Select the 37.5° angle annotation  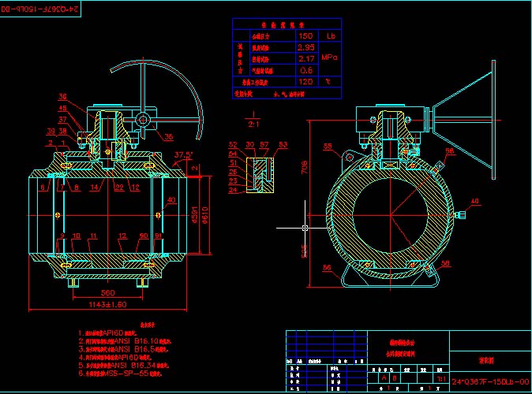[184, 154]
